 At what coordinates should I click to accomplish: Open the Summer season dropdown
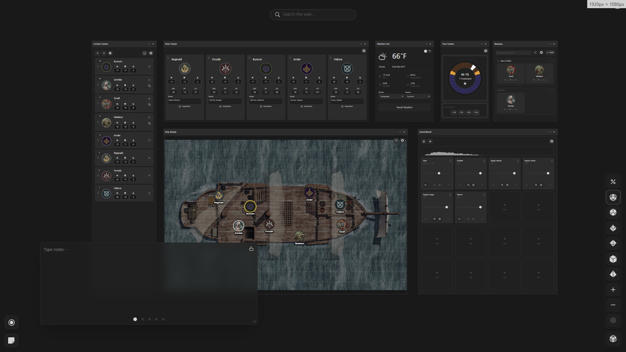(418, 96)
